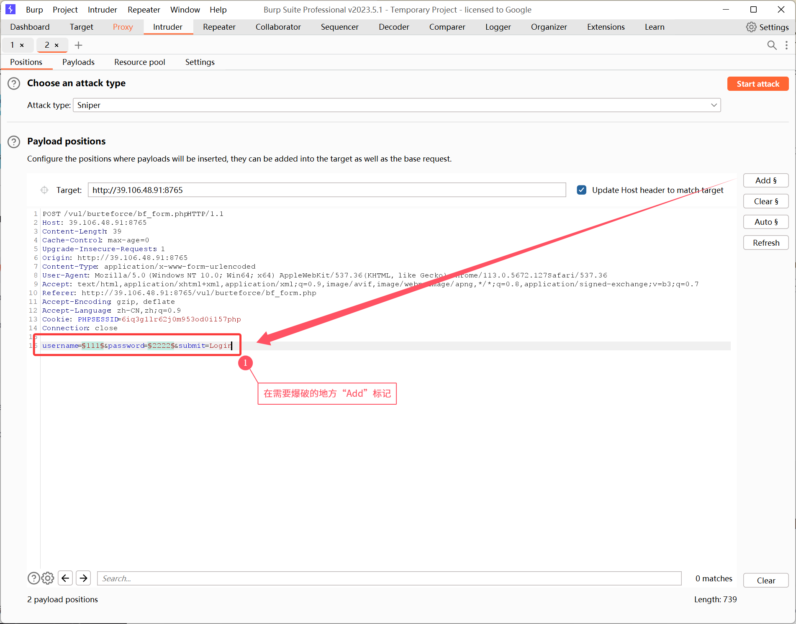The image size is (796, 624).
Task: Open the Repeater menu in menu bar
Action: click(x=144, y=10)
